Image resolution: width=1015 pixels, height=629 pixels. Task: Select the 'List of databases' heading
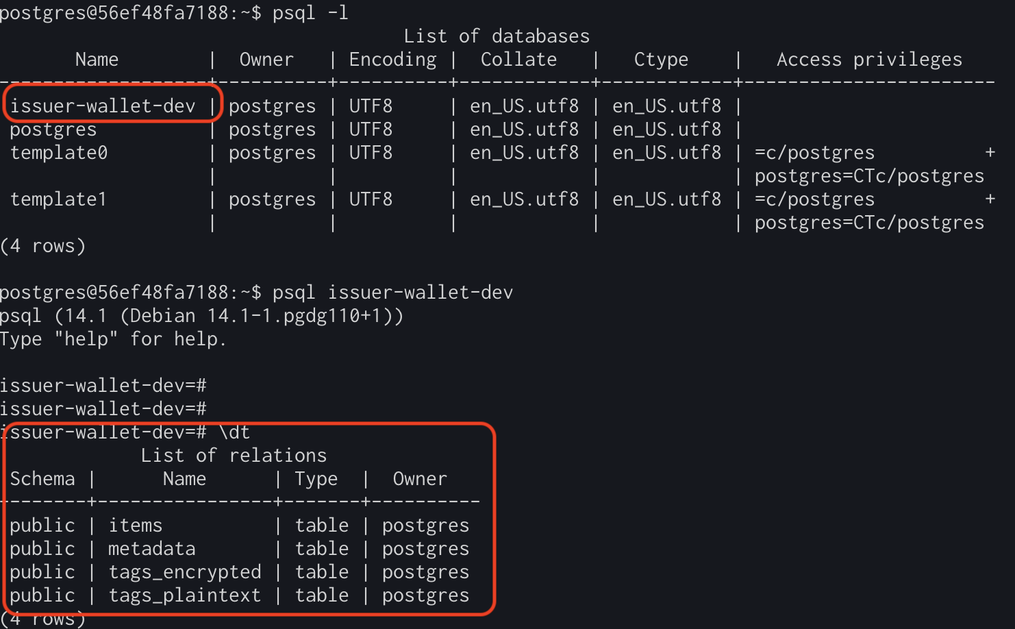click(497, 36)
